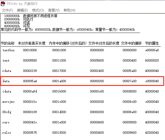Click the 80000000h flag value
Screen dimensions: 165x140
coord(12,26)
